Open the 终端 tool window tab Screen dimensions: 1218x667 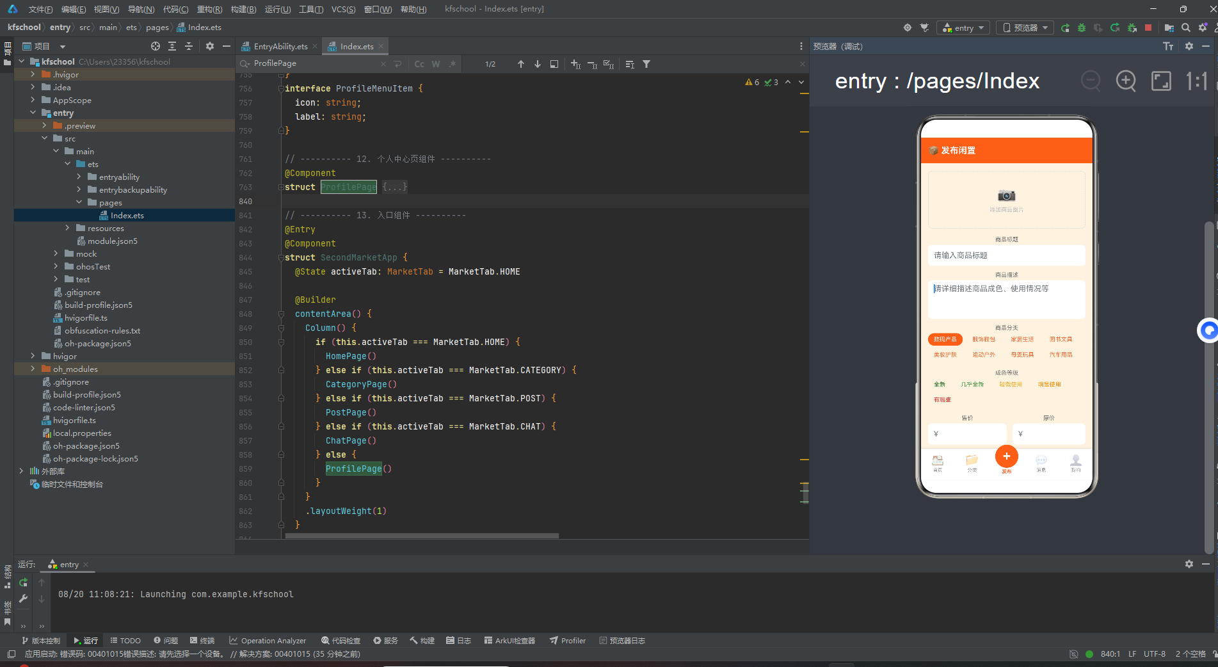[202, 640]
